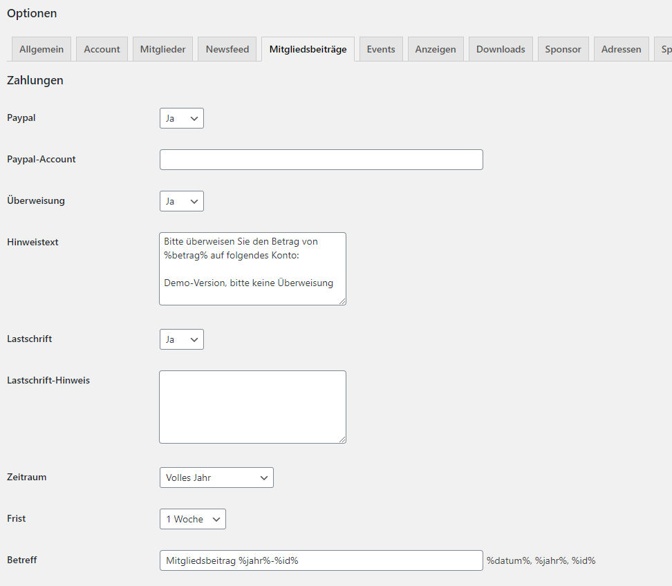Image resolution: width=672 pixels, height=586 pixels.
Task: Click the Betreff text field
Action: [321, 560]
